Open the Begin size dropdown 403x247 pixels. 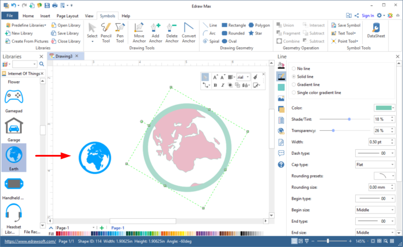(375, 209)
